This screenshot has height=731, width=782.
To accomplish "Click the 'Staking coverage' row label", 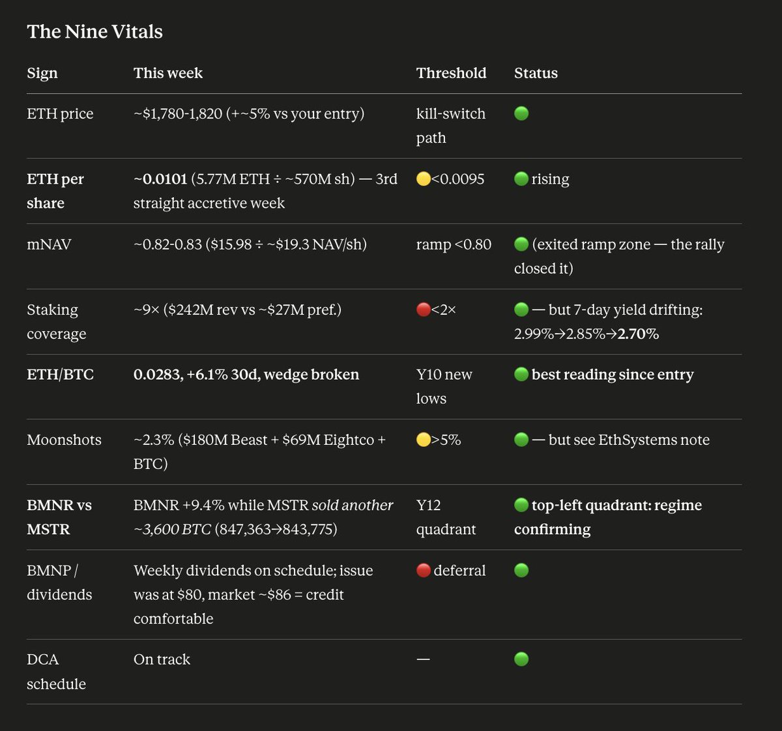I will (56, 321).
